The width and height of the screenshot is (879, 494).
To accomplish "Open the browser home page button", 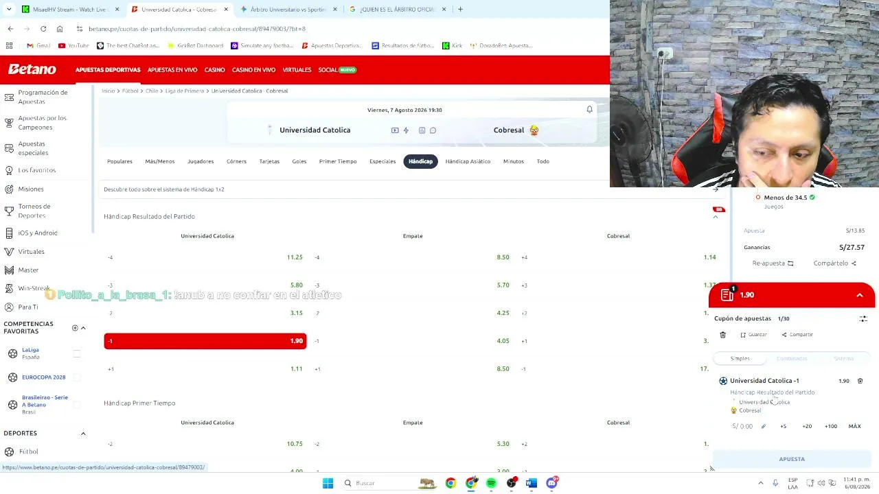I will 60,29.
